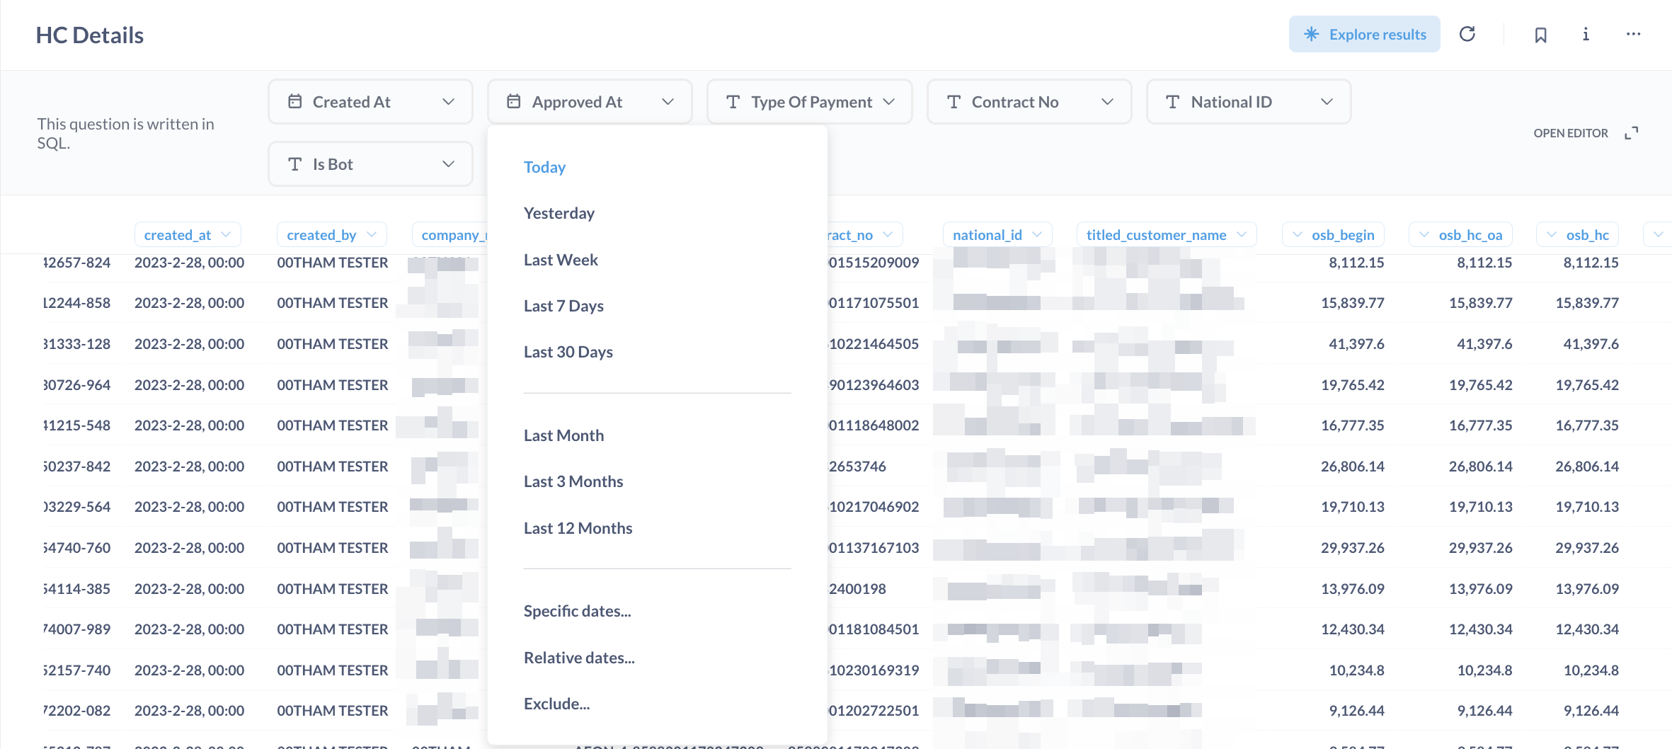Click the calendar icon in Created At filter
Viewport: 1672px width, 749px height.
(295, 101)
